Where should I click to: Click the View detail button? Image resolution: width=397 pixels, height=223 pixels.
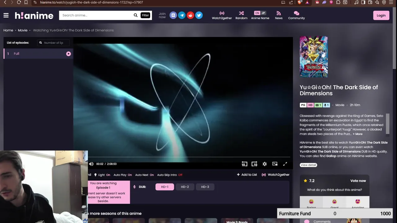pyautogui.click(x=308, y=165)
